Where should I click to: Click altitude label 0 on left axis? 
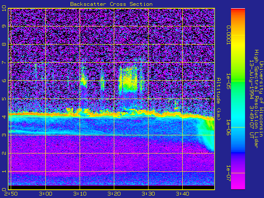click(4, 189)
